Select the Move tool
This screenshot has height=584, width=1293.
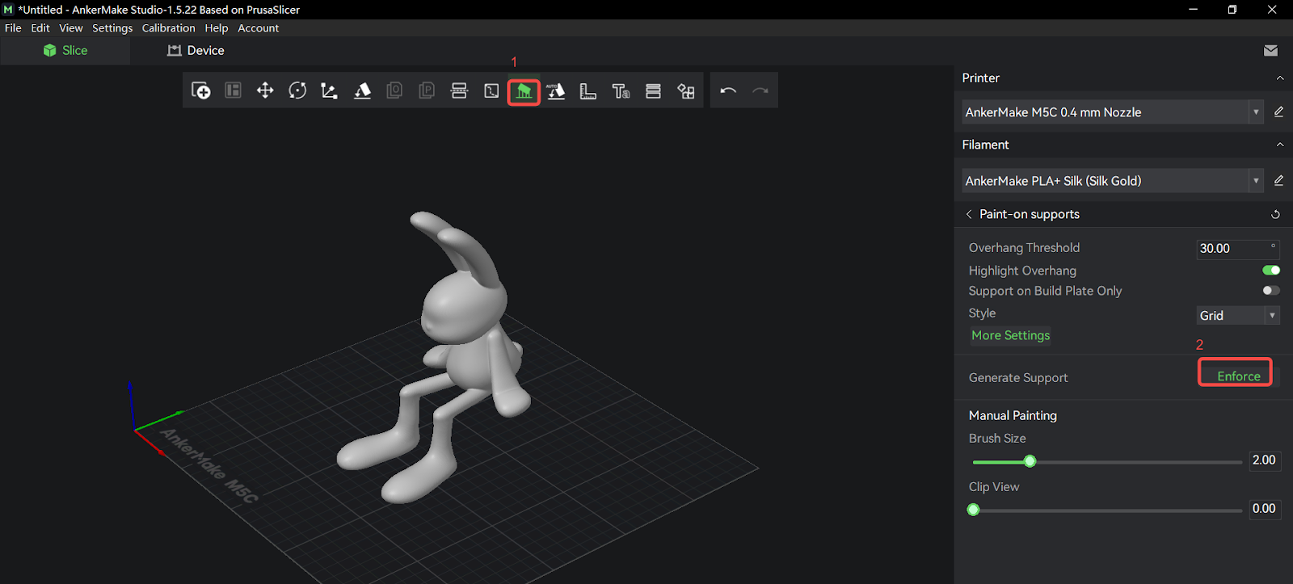coord(265,90)
